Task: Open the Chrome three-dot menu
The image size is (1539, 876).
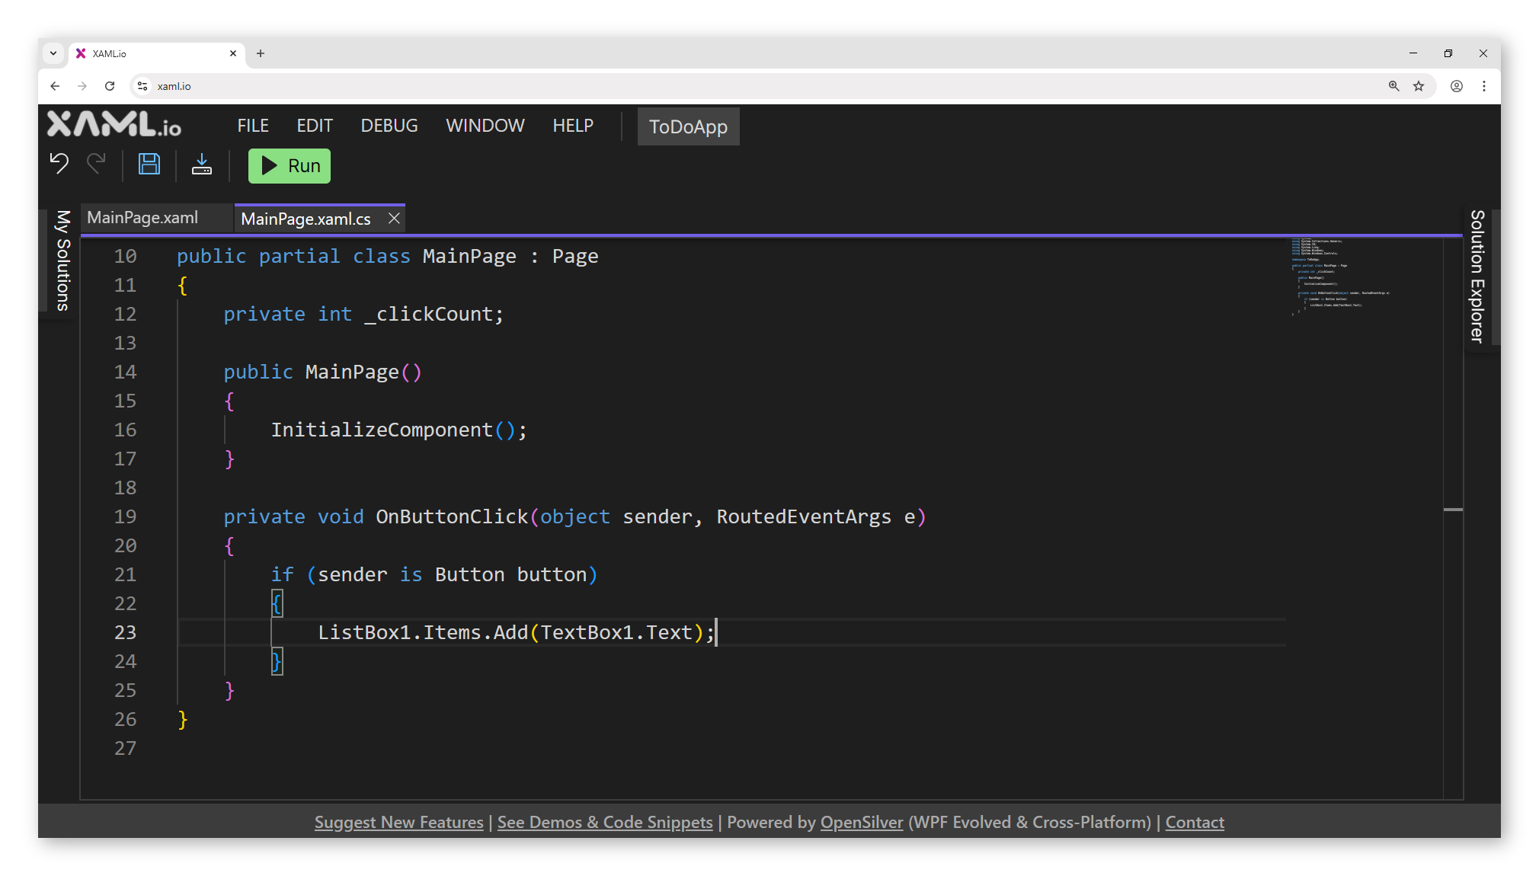Action: (1483, 86)
